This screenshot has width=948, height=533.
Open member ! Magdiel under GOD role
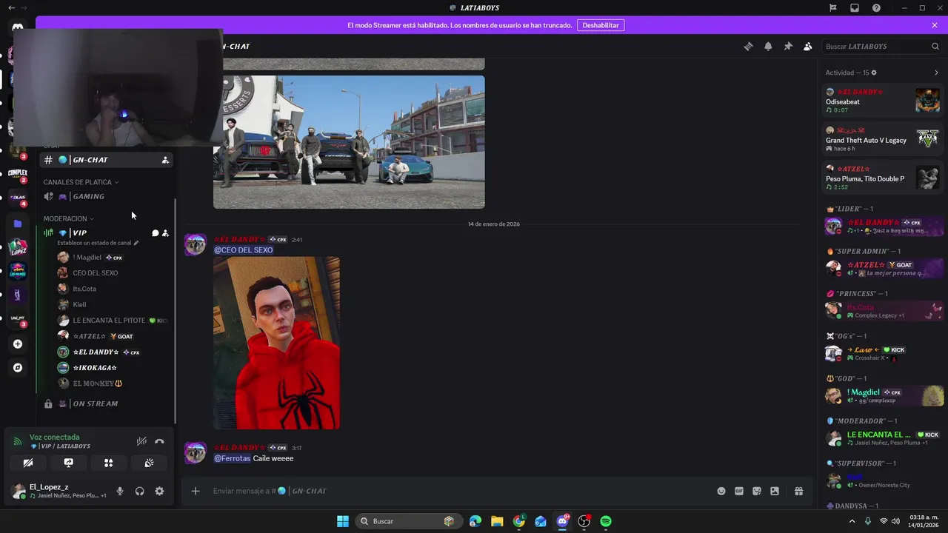click(x=883, y=396)
